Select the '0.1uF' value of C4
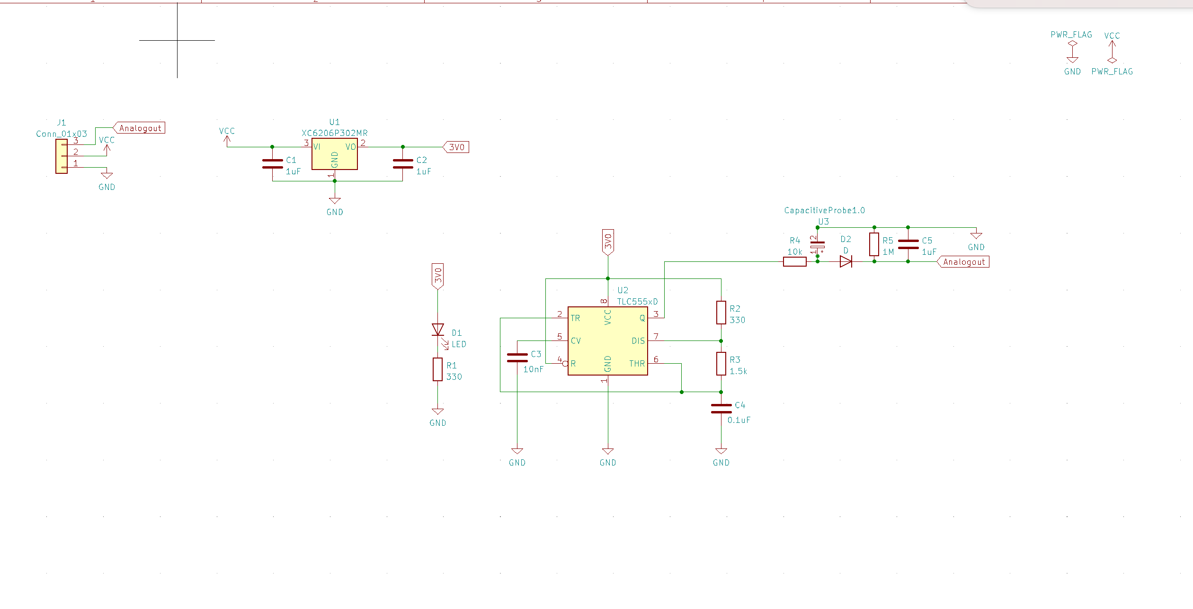The width and height of the screenshot is (1193, 609). click(739, 420)
